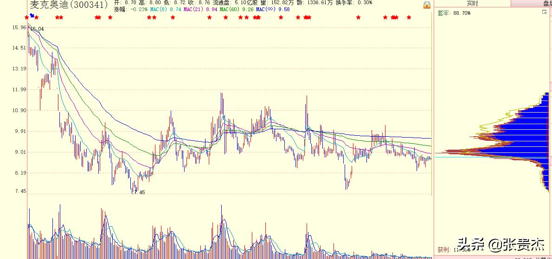Select the stock title 麦克奥迪(300341)
Screen dimensions: 552x259
pos(69,5)
